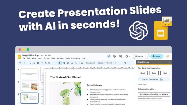Expand the line type dropdown arrow

tap(78, 63)
